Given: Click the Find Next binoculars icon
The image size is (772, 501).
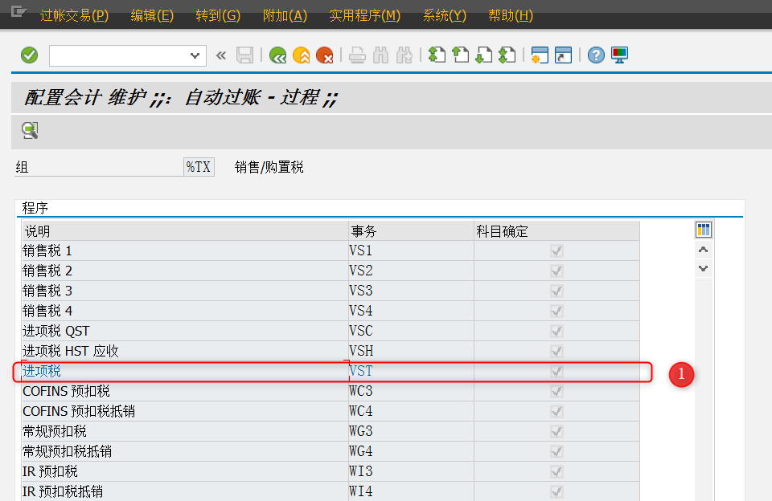Looking at the screenshot, I should 404,55.
